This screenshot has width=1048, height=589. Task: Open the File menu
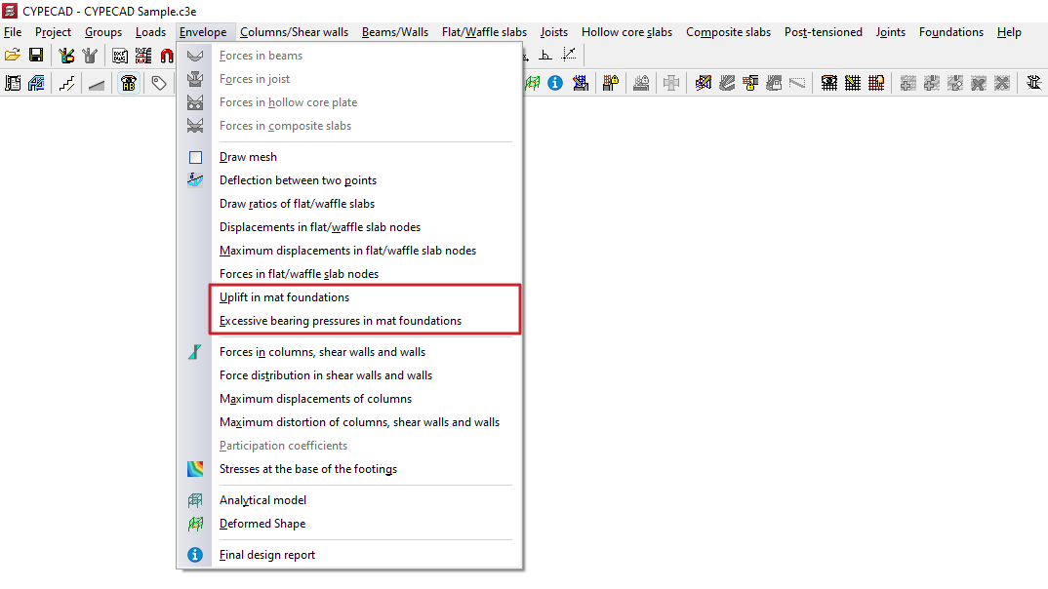point(13,32)
